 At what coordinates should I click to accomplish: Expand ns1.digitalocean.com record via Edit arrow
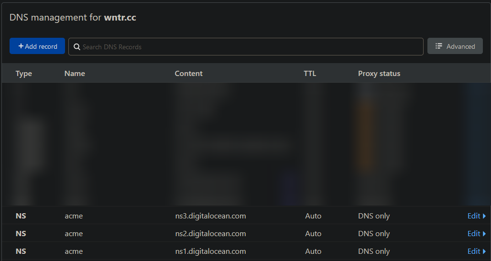pyautogui.click(x=484, y=251)
